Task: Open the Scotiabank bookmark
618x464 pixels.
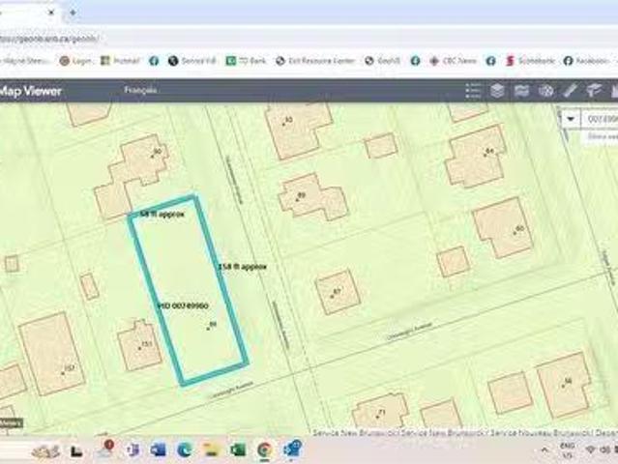Action: (x=531, y=61)
